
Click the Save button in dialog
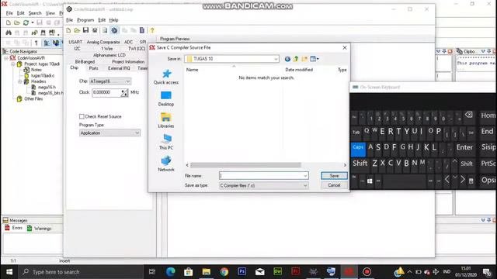tap(334, 176)
